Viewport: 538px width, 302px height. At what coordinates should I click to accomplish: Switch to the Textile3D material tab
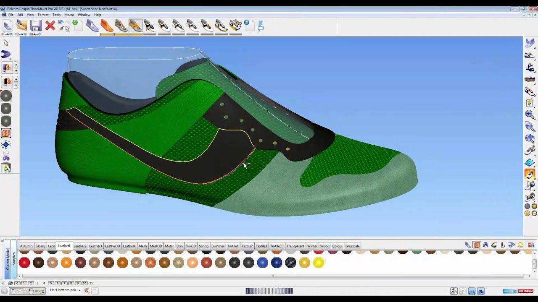tap(277, 246)
